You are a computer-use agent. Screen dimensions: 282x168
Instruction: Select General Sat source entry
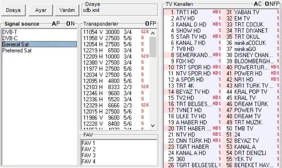point(13,44)
